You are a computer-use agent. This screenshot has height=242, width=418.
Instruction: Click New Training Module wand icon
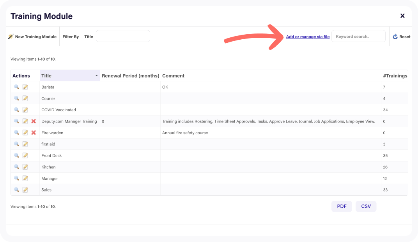11,37
